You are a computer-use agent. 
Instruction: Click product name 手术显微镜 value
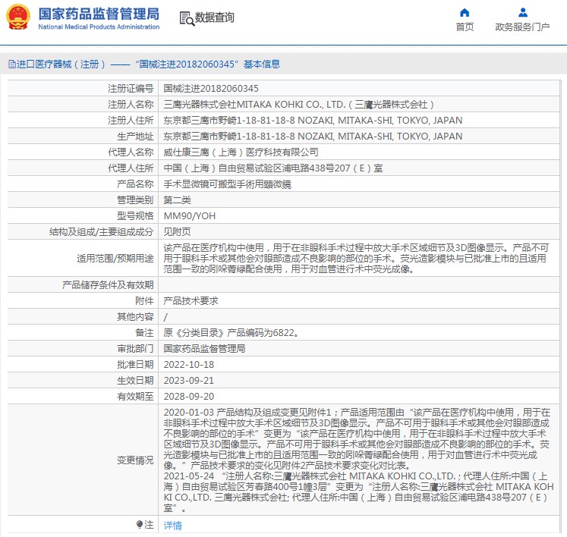click(x=227, y=184)
